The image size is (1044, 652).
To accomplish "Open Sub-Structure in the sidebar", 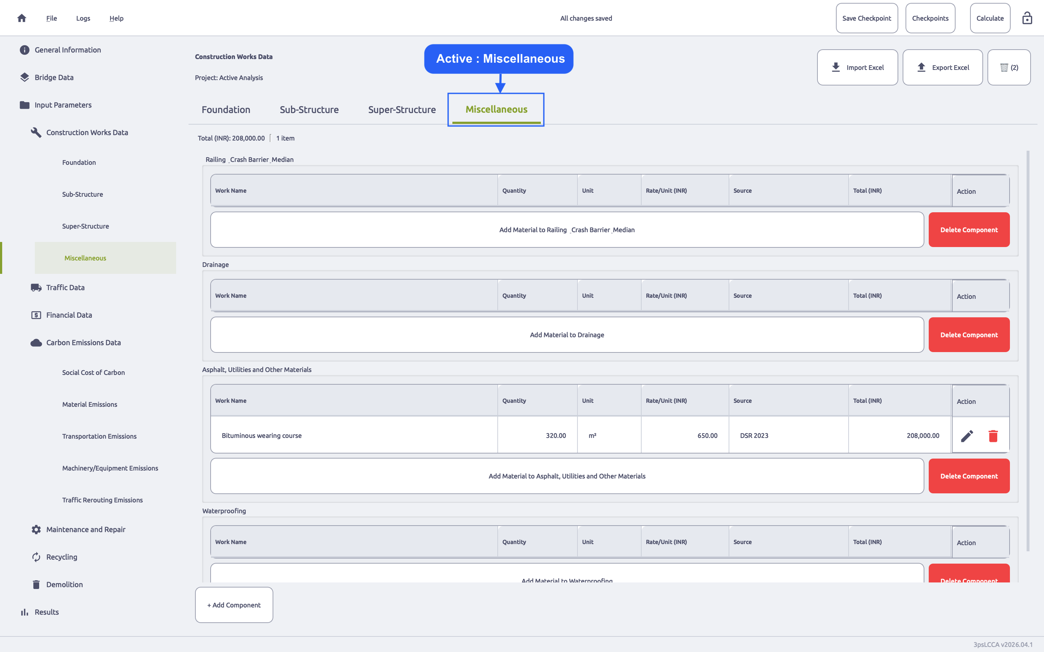I will coord(82,195).
